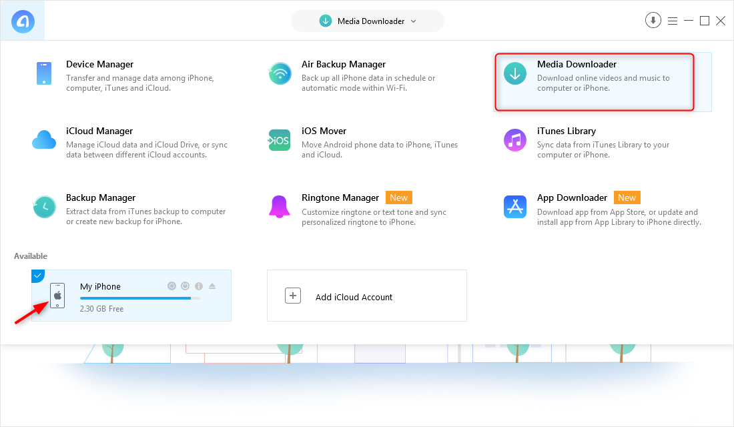This screenshot has width=734, height=427.
Task: Click the "Available" section label
Action: tap(31, 256)
